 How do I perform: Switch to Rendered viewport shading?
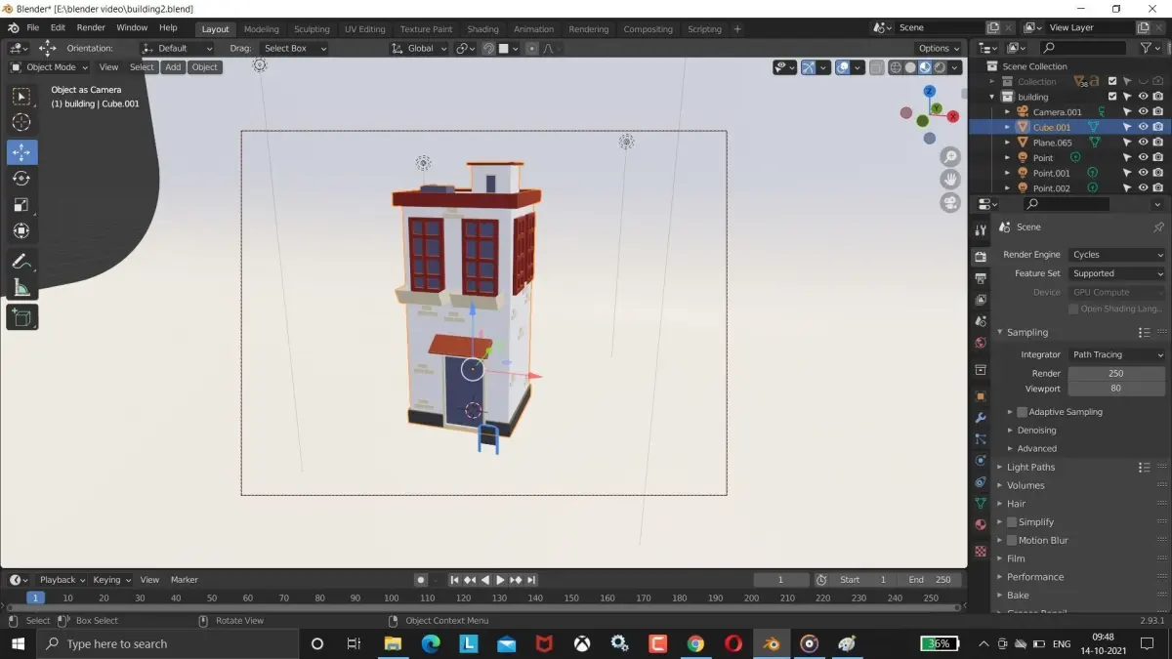pos(940,67)
